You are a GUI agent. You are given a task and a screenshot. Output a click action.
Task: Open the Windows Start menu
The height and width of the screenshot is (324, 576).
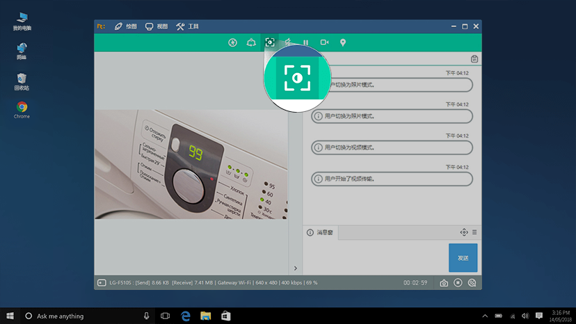[x=10, y=316]
